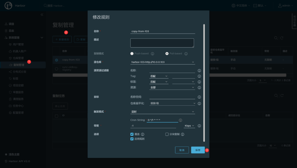Image resolution: width=297 pixels, height=168 pixels.
Task: Open the Harbor API V2.0 link
Action: [x=17, y=161]
